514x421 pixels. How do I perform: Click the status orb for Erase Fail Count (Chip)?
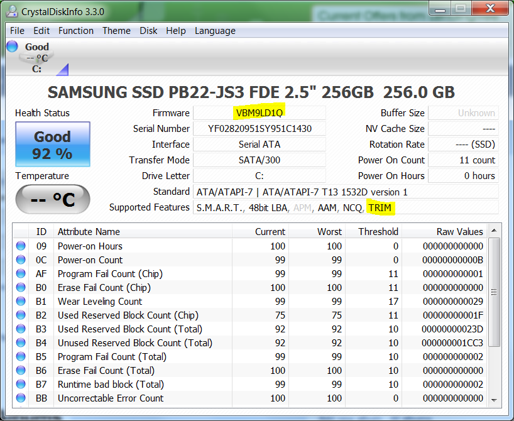(21, 287)
